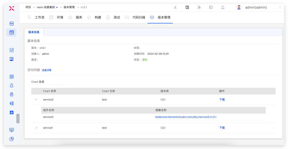Click 版本管理 in the breadcrumb
This screenshot has width=288, height=149.
69,7
